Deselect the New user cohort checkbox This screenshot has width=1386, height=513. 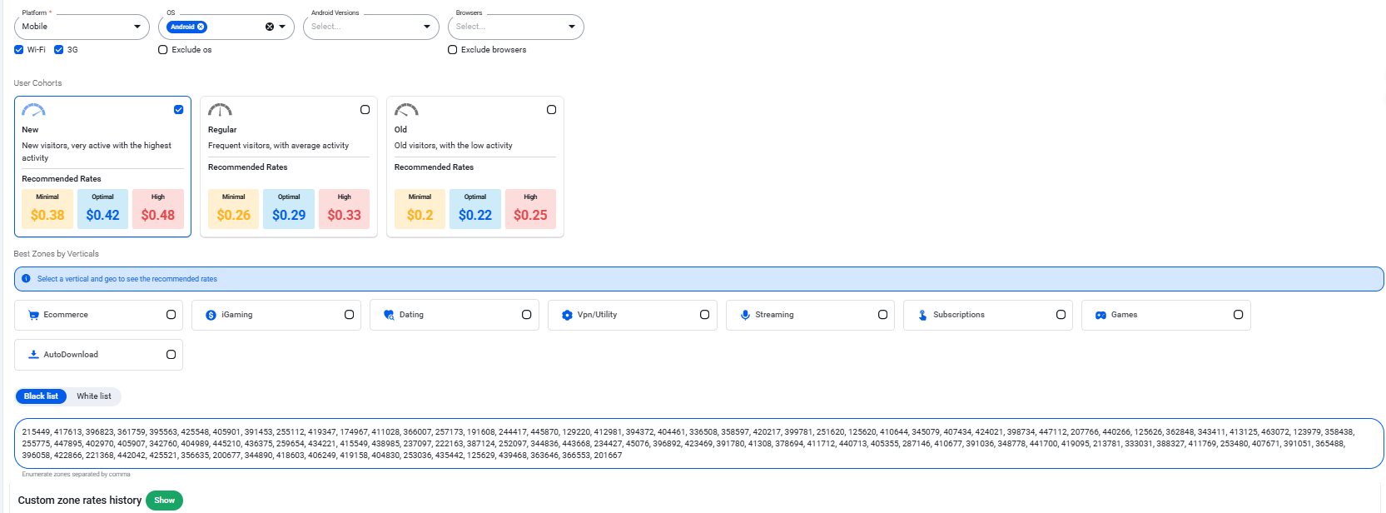click(178, 110)
